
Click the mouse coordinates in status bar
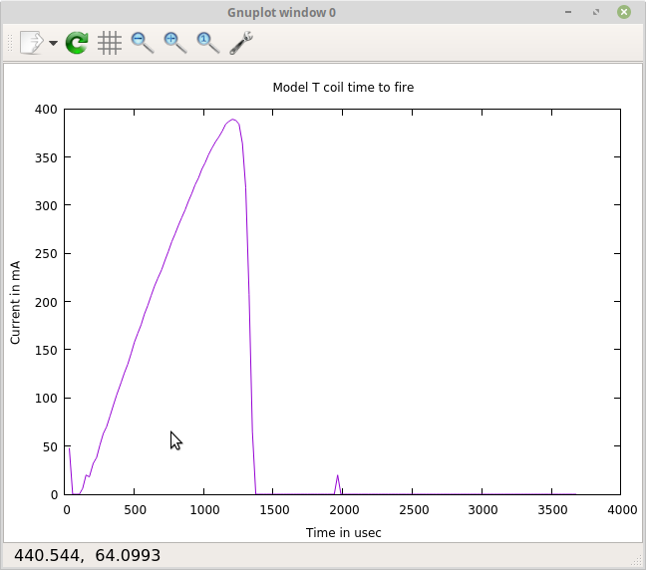click(x=88, y=555)
